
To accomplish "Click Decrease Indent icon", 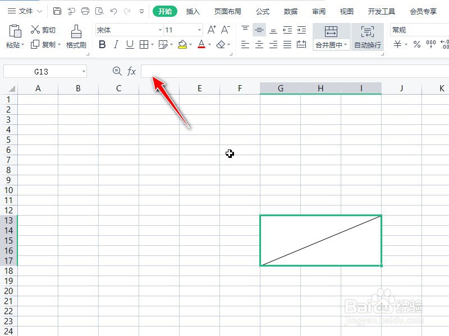I will pos(287,30).
